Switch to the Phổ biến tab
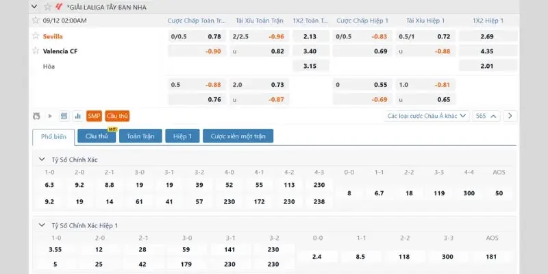This screenshot has height=274, width=548. (x=53, y=136)
